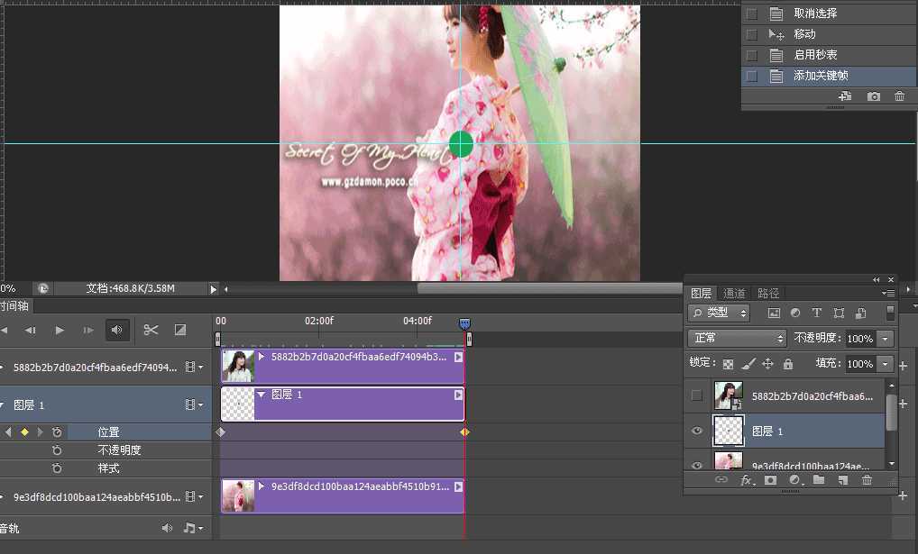The image size is (918, 554).
Task: Create new snapshot with camera icon
Action: click(x=873, y=96)
